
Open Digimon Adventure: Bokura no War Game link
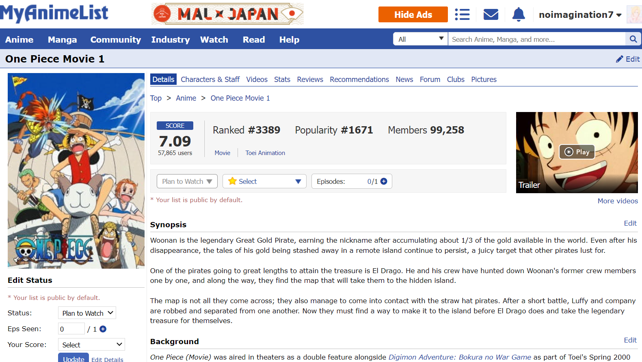coord(460,357)
